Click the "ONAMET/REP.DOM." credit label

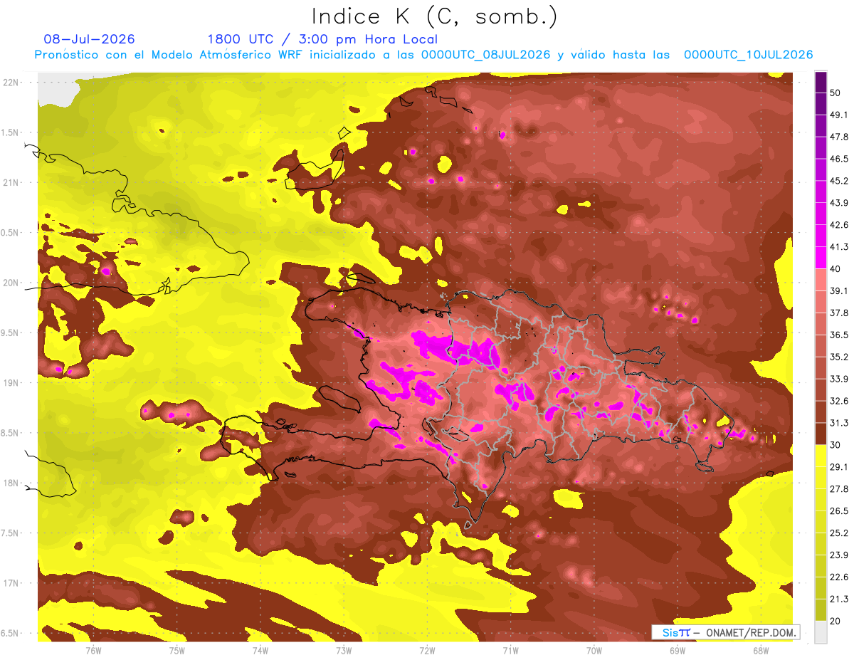[750, 632]
